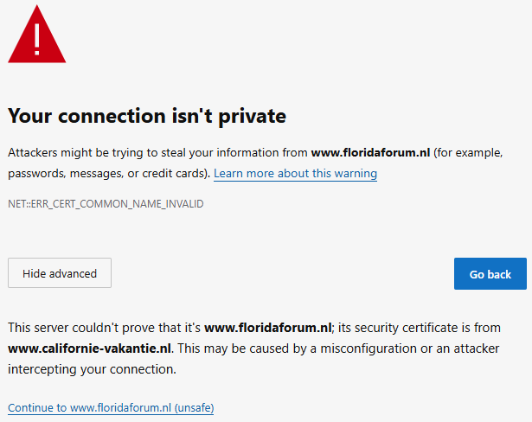Click the white exclamation mark in the triangle

tap(36, 37)
